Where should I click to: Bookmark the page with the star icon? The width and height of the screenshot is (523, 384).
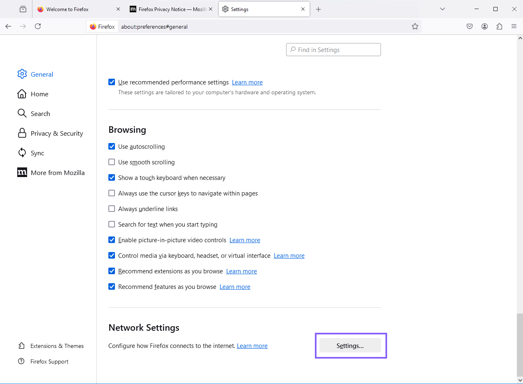(415, 26)
